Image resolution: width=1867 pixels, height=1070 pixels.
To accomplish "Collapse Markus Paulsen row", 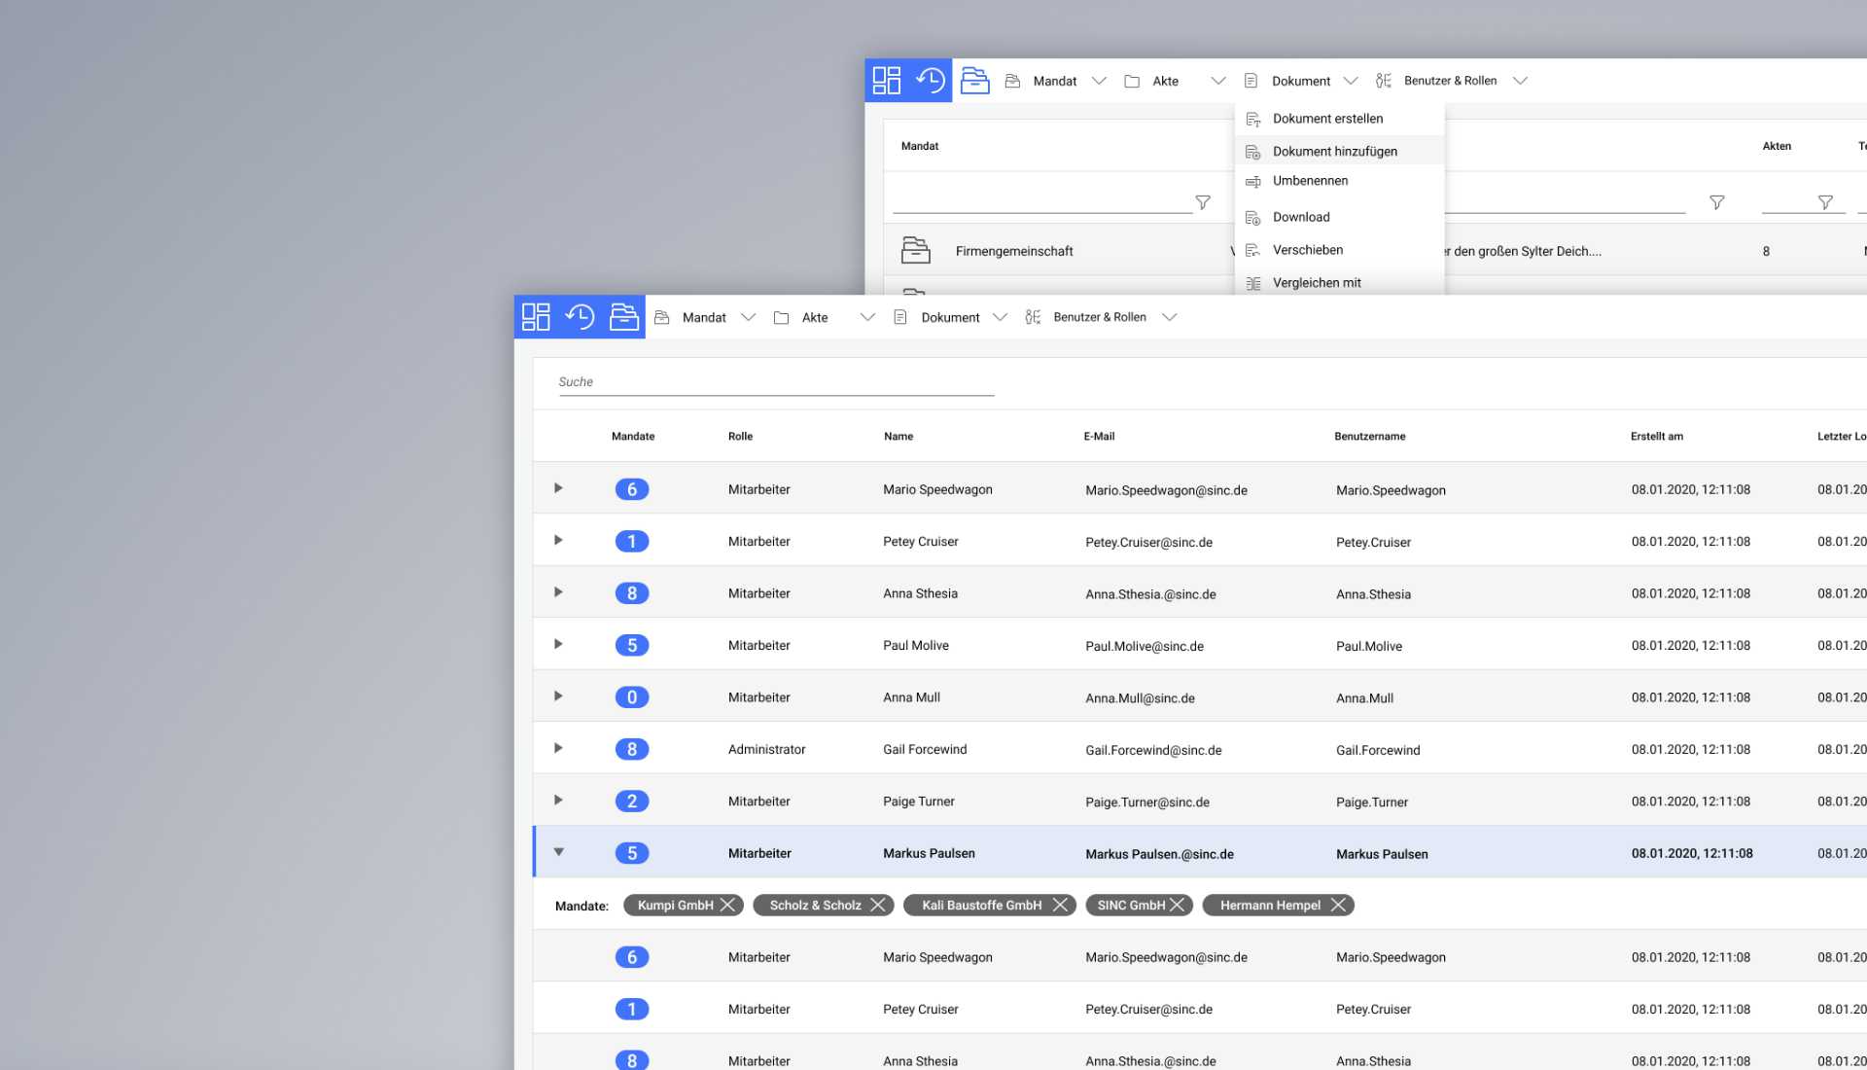I will tap(558, 852).
